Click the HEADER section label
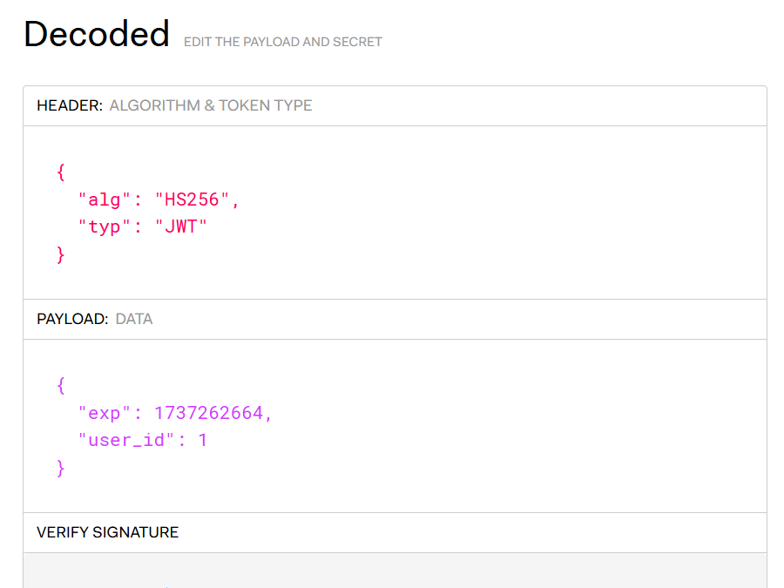This screenshot has height=588, width=784. (x=69, y=105)
